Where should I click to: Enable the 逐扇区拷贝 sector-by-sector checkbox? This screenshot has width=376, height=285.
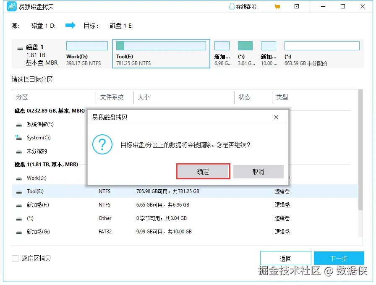pyautogui.click(x=15, y=259)
